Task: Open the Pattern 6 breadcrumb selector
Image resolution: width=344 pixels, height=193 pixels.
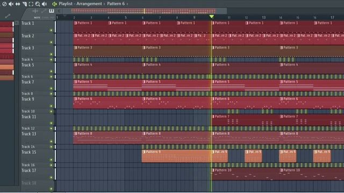Action: (116, 4)
